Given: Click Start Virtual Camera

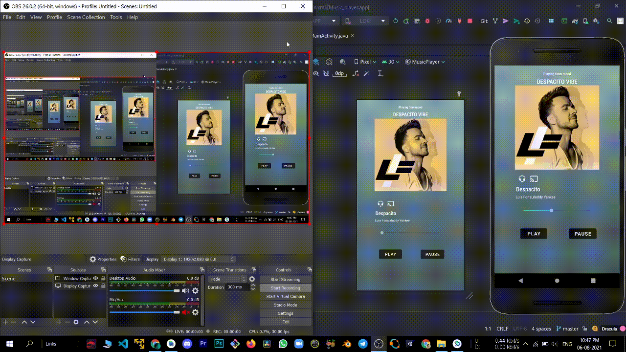Looking at the screenshot, I should click(x=285, y=296).
